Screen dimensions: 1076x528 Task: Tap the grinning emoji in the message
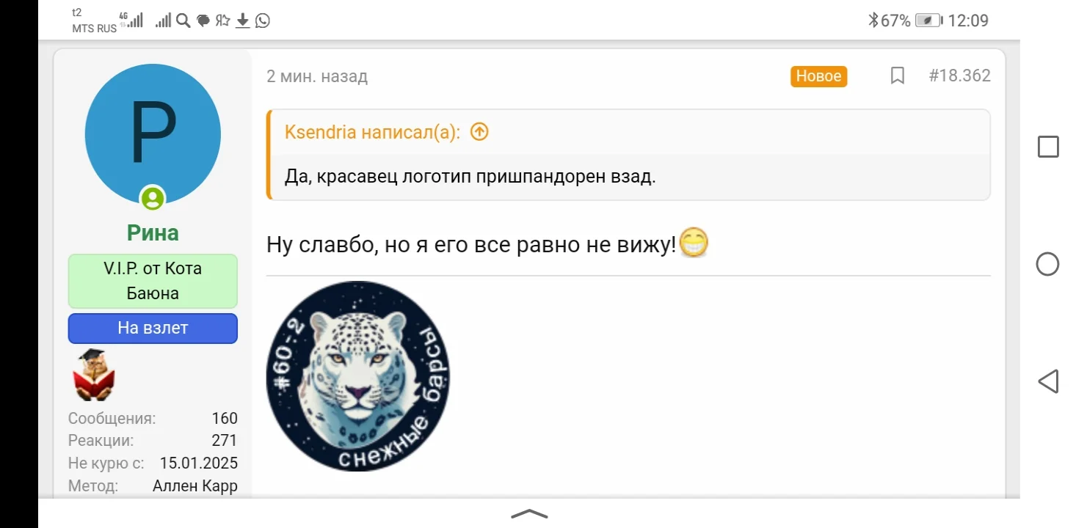point(694,243)
